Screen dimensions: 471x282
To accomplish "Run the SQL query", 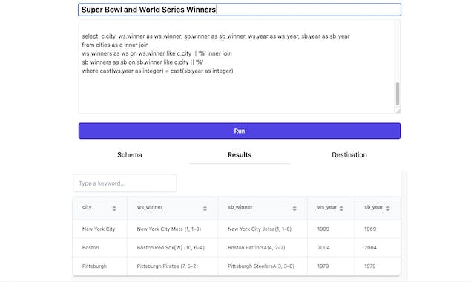I will pos(240,131).
